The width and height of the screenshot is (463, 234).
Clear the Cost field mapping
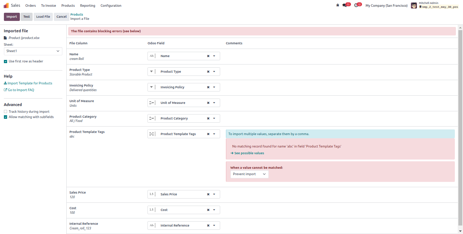tap(208, 210)
